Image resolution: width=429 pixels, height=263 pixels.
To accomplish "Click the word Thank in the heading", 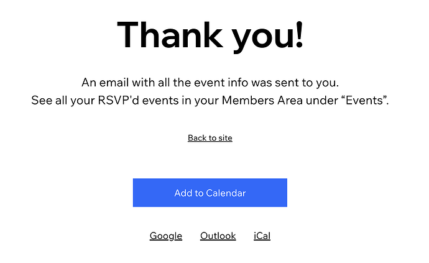I will coord(170,35).
